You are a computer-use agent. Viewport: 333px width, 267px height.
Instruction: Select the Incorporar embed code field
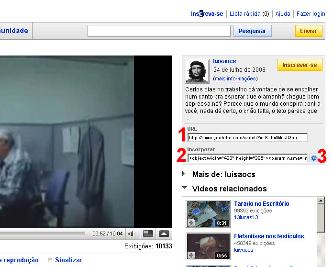point(248,158)
